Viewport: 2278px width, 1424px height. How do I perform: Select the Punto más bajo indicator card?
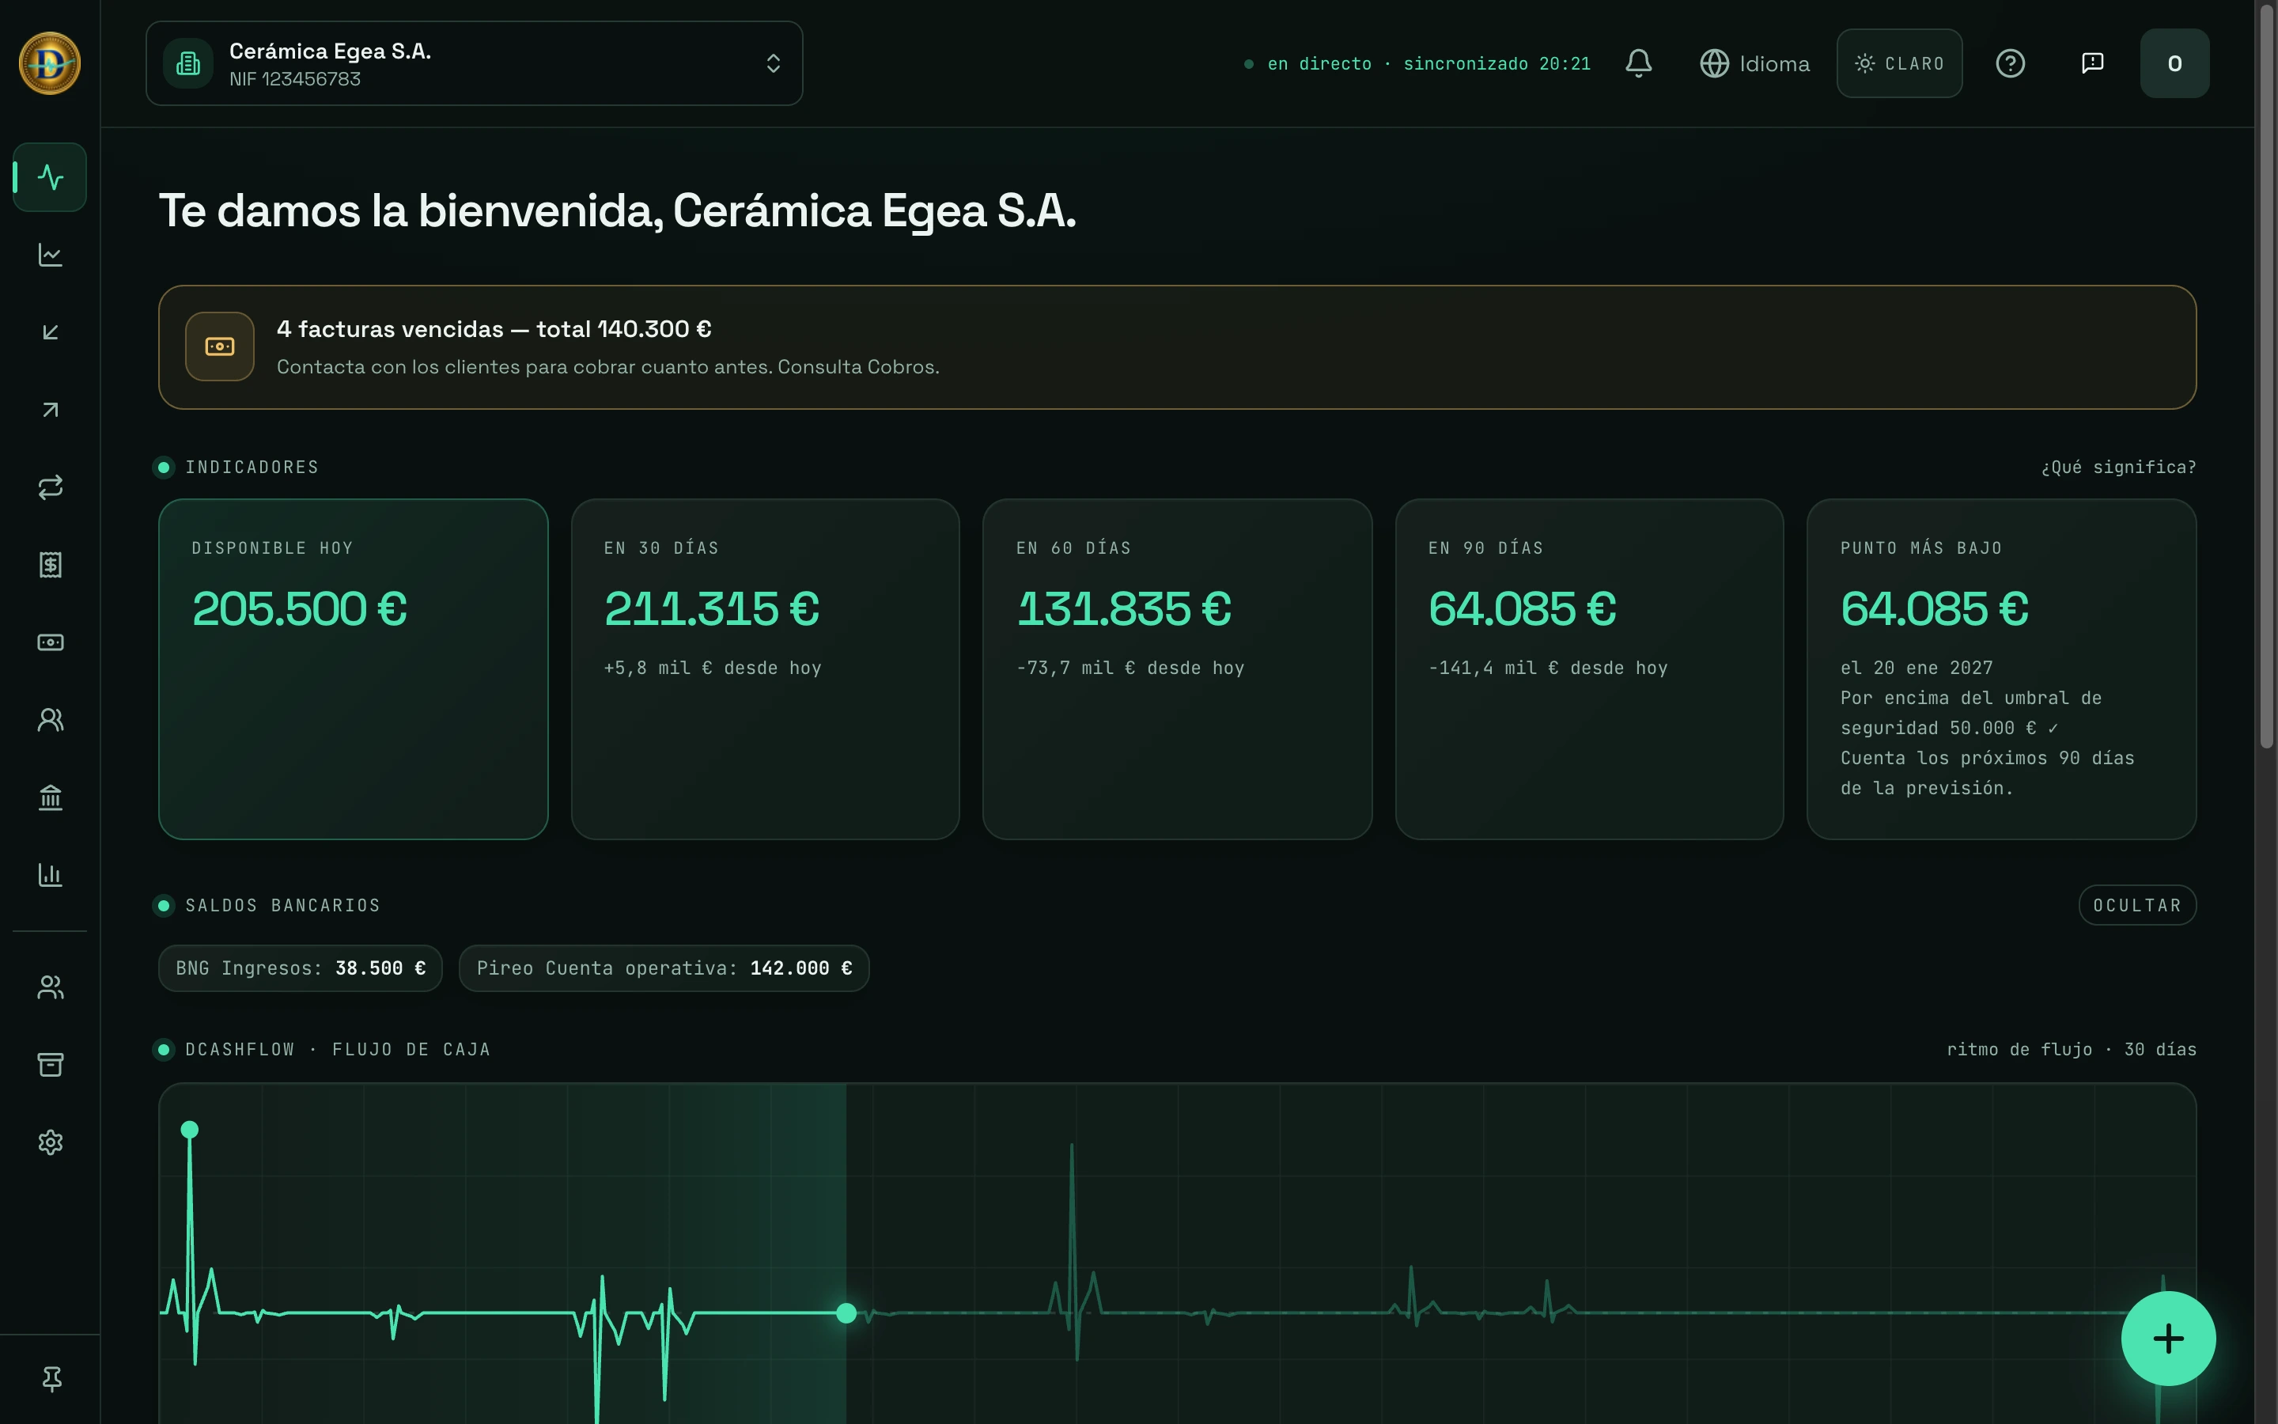coord(2001,668)
